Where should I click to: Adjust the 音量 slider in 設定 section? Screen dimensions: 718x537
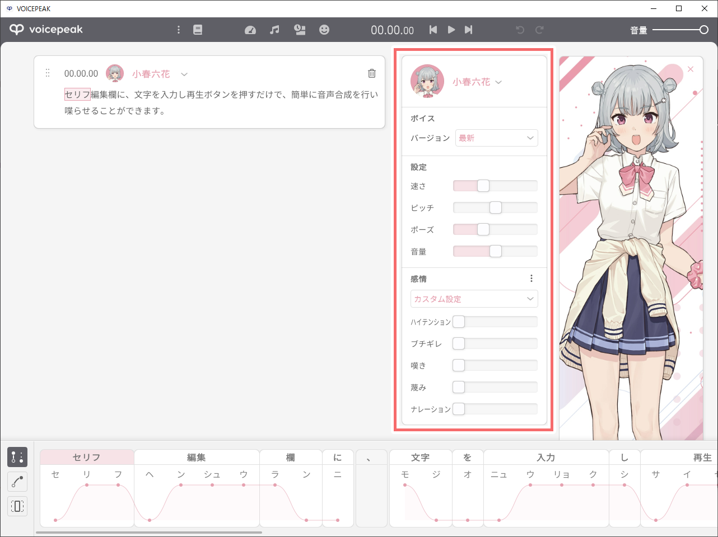(495, 251)
